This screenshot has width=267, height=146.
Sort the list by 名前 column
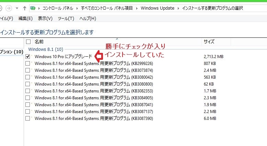coord(39,42)
